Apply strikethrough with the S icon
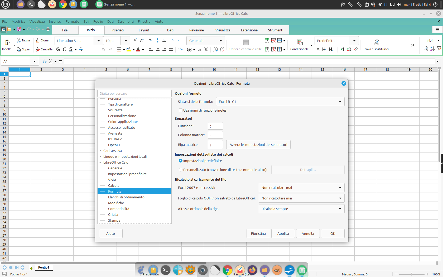This screenshot has width=443, height=277. tap(81, 49)
